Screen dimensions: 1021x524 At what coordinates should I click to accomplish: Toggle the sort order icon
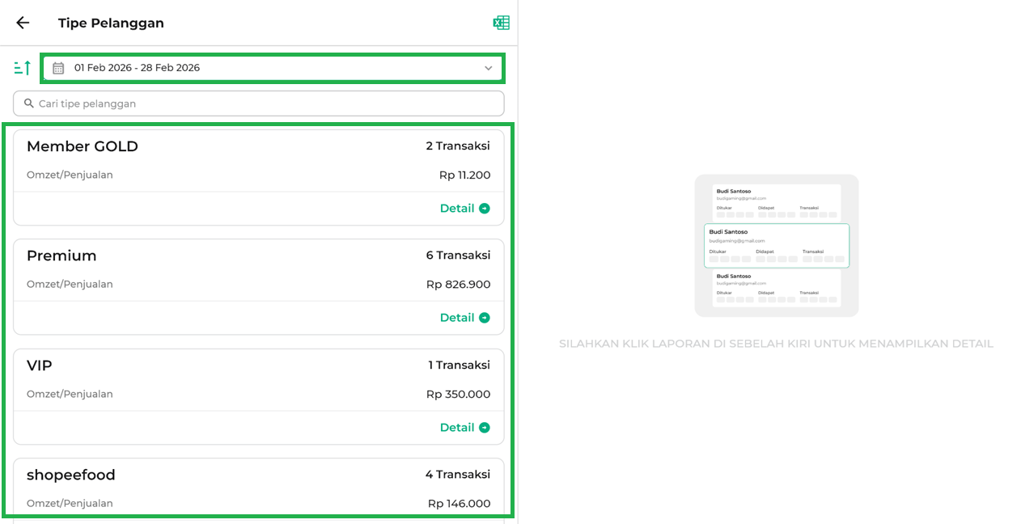(23, 68)
